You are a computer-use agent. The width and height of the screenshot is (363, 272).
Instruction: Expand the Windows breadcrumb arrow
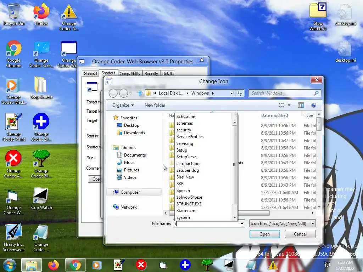[x=213, y=93]
